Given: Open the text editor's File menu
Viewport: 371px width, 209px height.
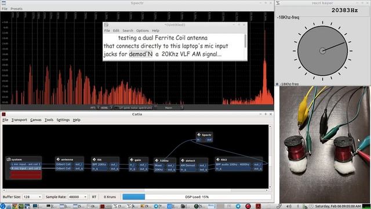Looking at the screenshot, I should point(107,31).
